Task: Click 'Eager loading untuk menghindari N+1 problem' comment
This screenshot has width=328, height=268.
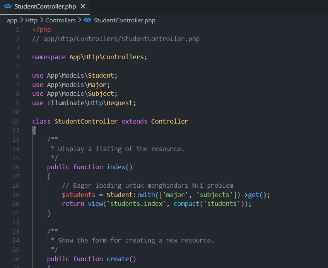Action: pos(153,186)
